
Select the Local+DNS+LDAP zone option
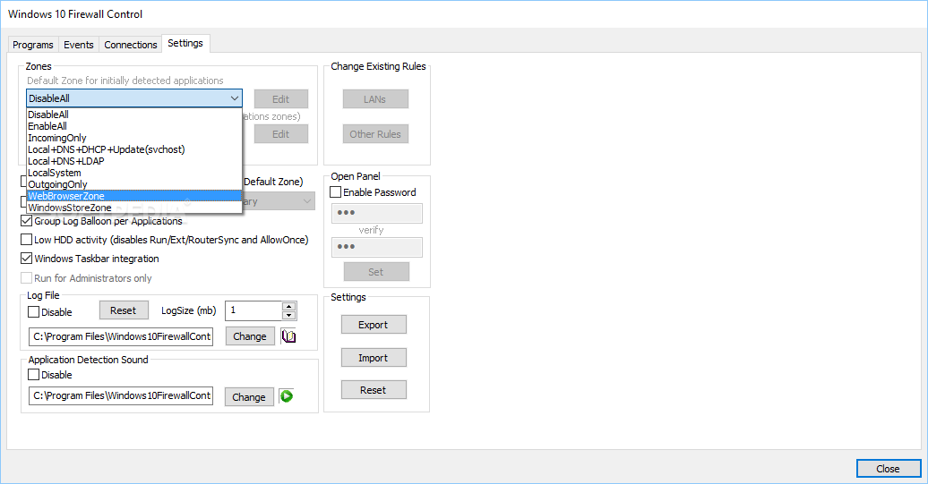[x=134, y=161]
